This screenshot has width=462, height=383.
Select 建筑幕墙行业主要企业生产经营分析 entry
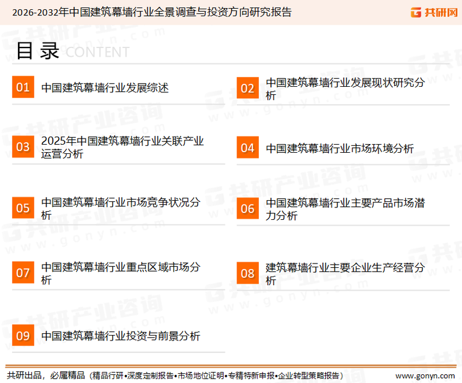pyautogui.click(x=345, y=274)
